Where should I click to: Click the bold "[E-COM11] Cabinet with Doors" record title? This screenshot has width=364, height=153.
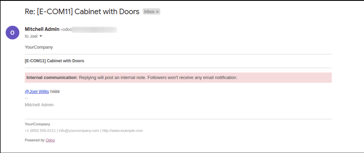tap(54, 61)
